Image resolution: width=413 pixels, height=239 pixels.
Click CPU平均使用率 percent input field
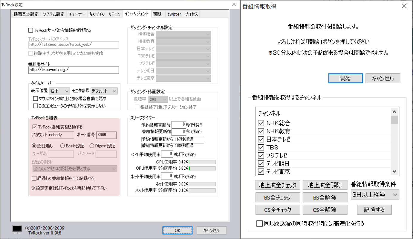coord(167,154)
